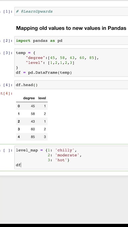
Task: Click degree value 43 in the table
Action: coord(33,121)
